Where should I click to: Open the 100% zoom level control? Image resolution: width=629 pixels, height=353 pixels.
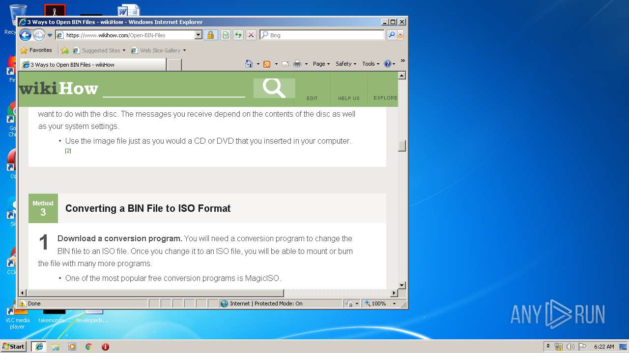pos(380,303)
